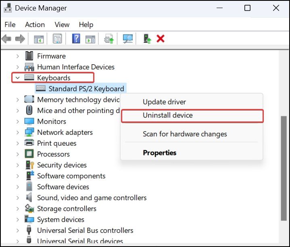
Task: Click the show/hide console tree icon
Action: (x=39, y=39)
